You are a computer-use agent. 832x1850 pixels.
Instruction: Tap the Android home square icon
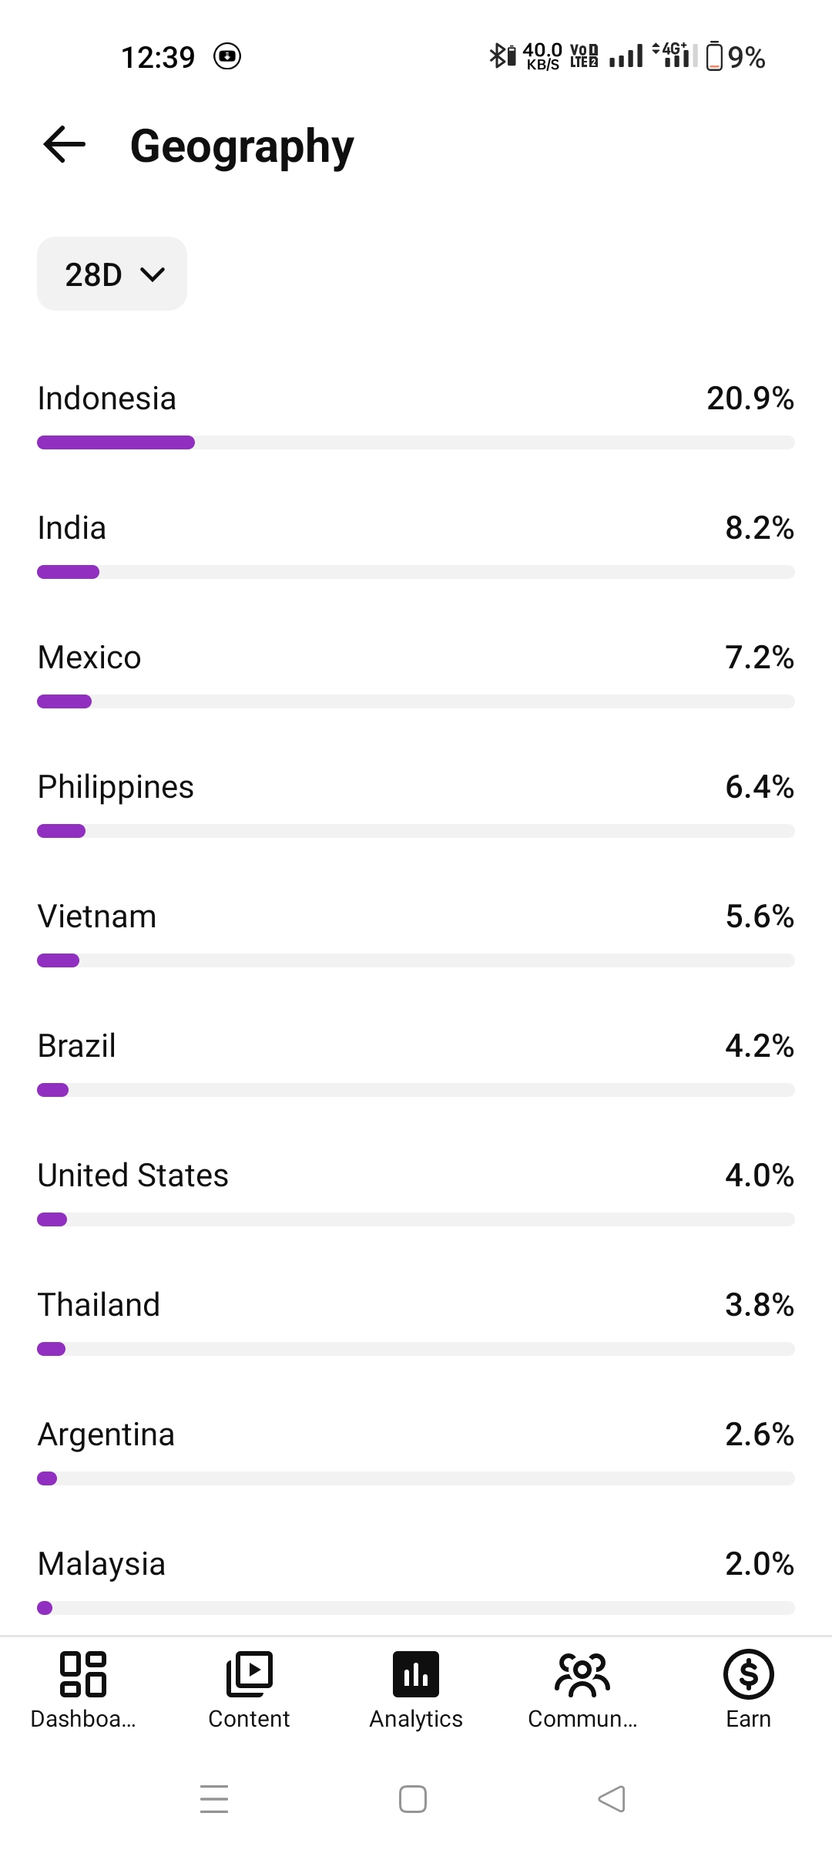click(413, 1799)
